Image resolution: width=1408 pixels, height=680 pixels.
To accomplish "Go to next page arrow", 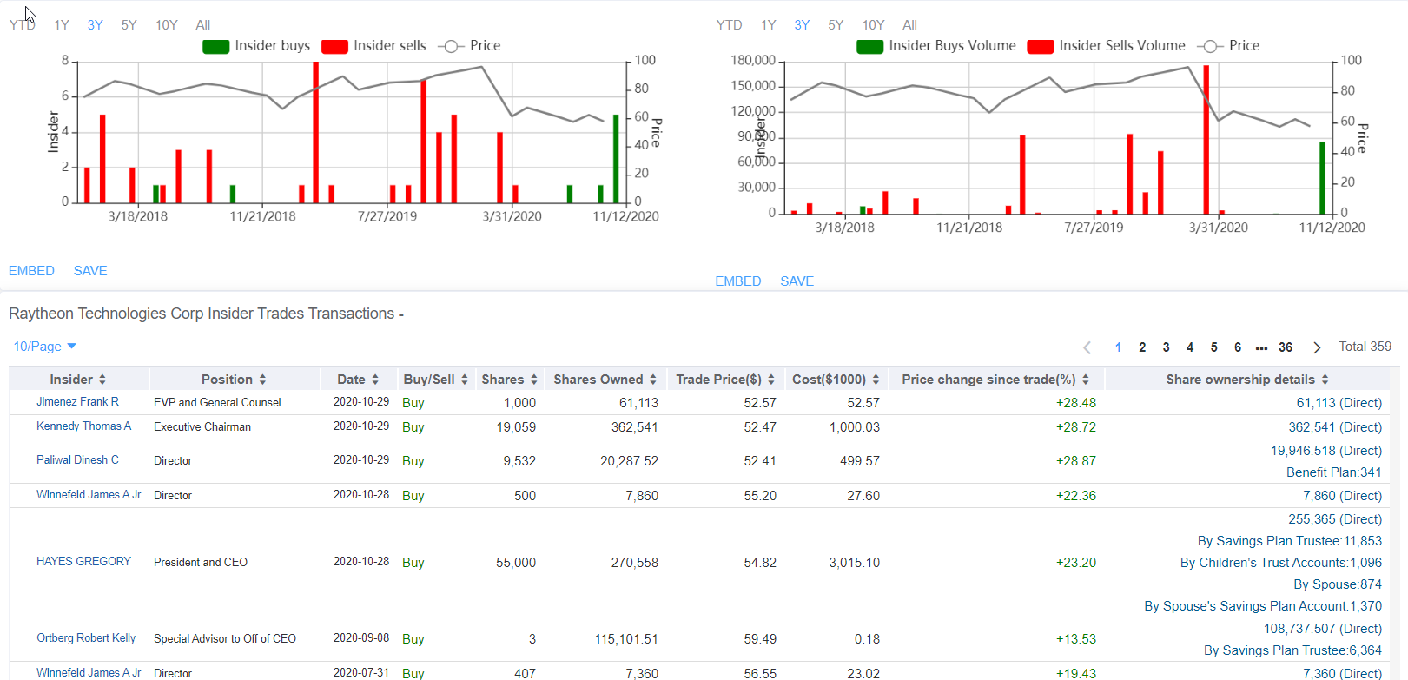I will tap(1317, 347).
